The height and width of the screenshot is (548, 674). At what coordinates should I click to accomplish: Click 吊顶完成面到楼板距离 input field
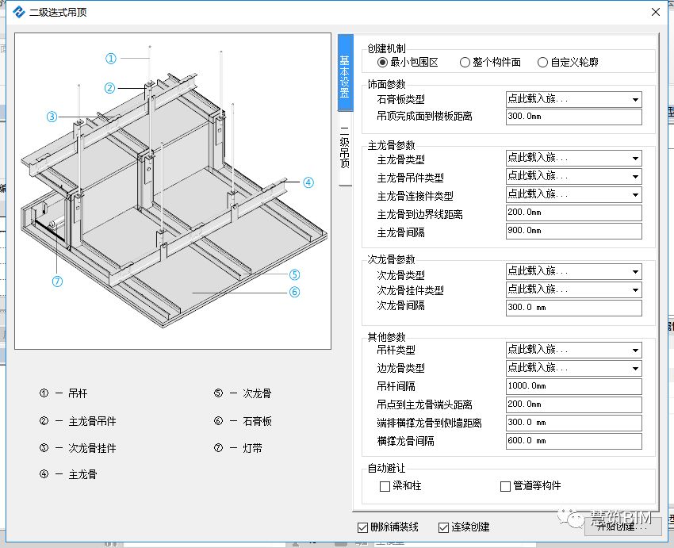click(574, 117)
